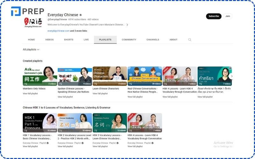Open the Thai HSK 1 playlist thumbnail
The width and height of the screenshot is (255, 159).
[215, 76]
